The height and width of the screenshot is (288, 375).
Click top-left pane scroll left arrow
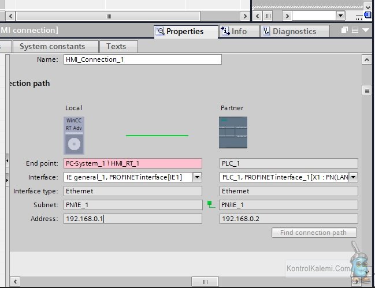click(x=10, y=16)
